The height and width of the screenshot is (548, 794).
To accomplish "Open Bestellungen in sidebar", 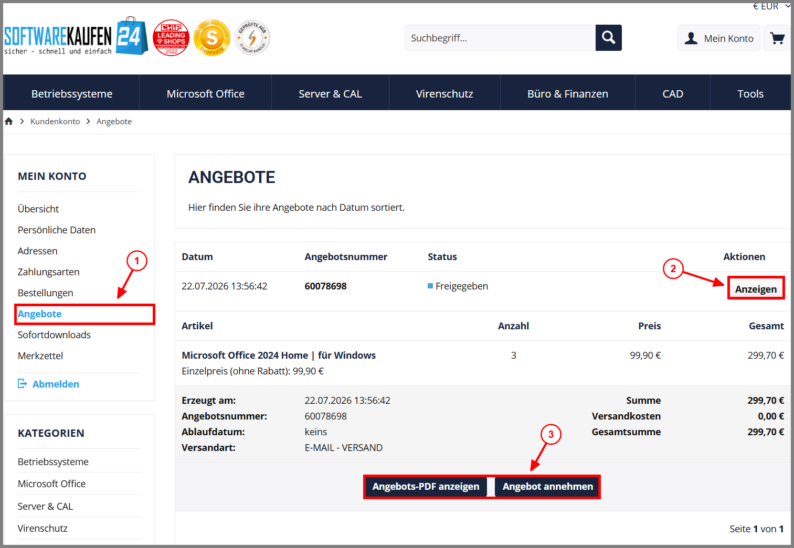I will click(x=46, y=293).
